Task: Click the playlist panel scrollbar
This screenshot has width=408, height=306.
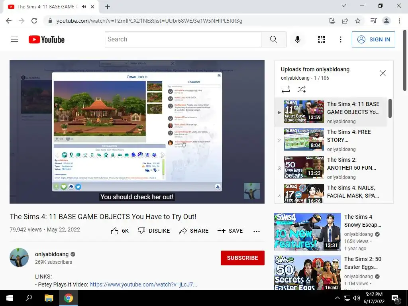Action: (x=390, y=108)
